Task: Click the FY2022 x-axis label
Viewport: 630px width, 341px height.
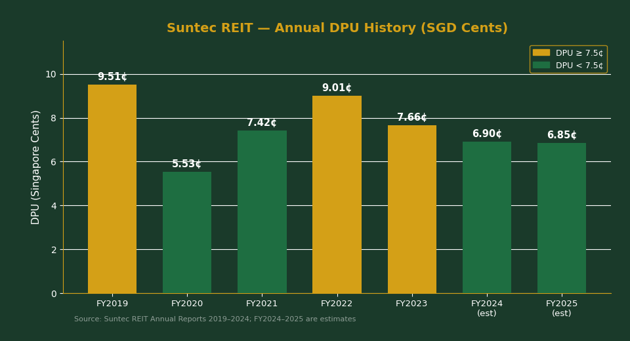Action: [x=337, y=304]
